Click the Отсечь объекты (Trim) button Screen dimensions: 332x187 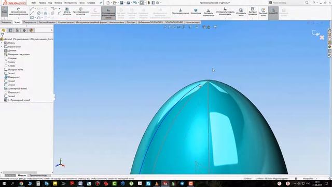(x=67, y=11)
